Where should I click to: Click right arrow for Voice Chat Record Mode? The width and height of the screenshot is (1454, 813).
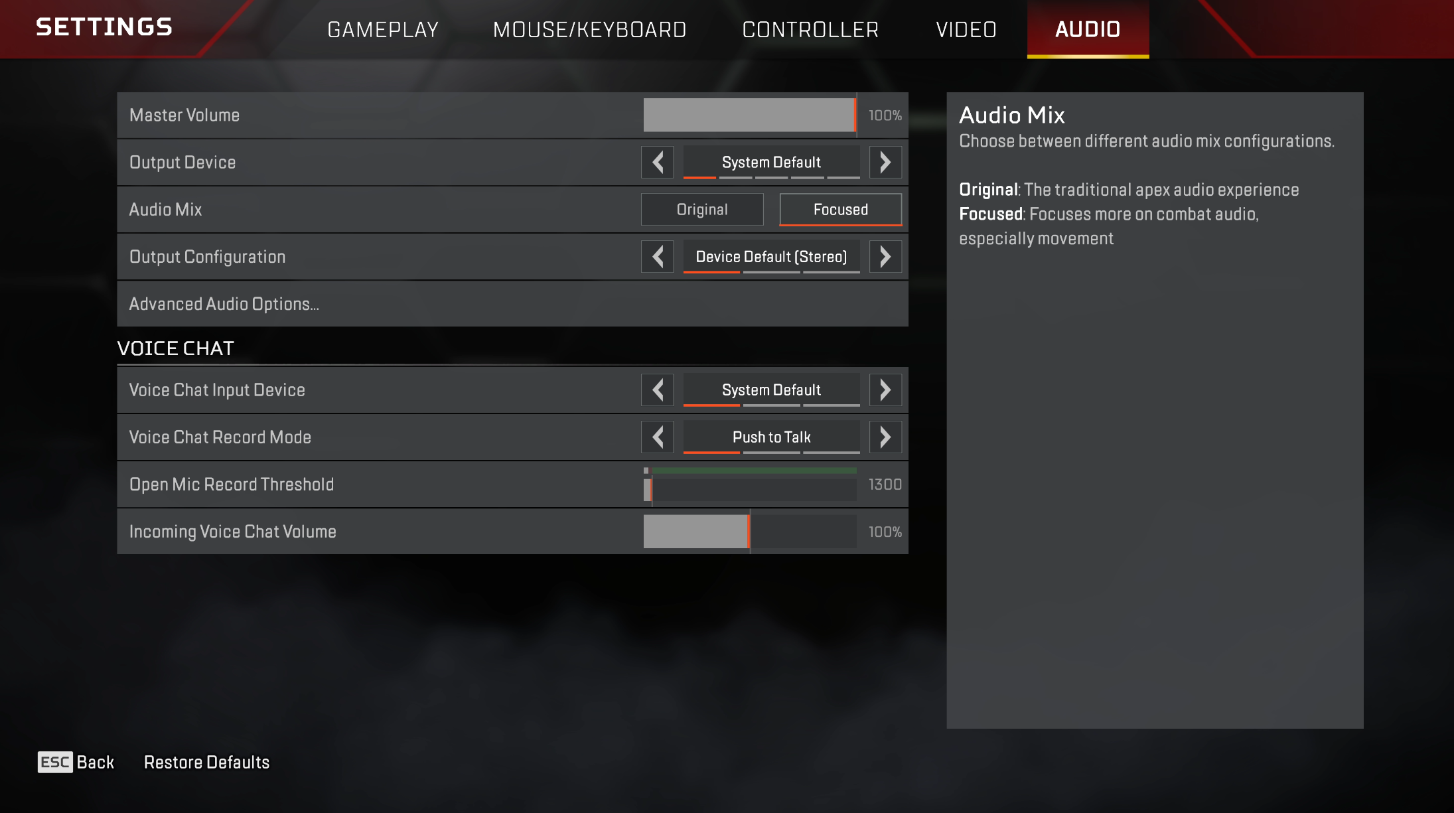885,437
